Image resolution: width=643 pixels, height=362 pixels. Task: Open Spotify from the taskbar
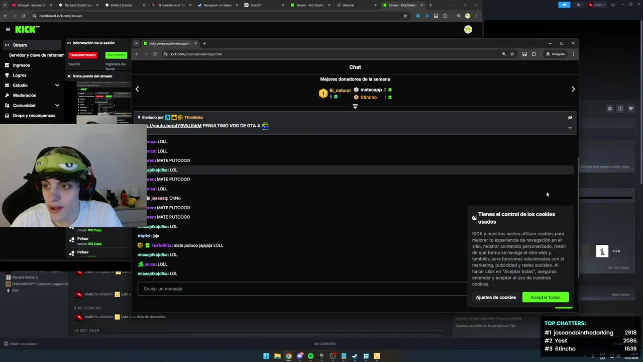point(310,356)
